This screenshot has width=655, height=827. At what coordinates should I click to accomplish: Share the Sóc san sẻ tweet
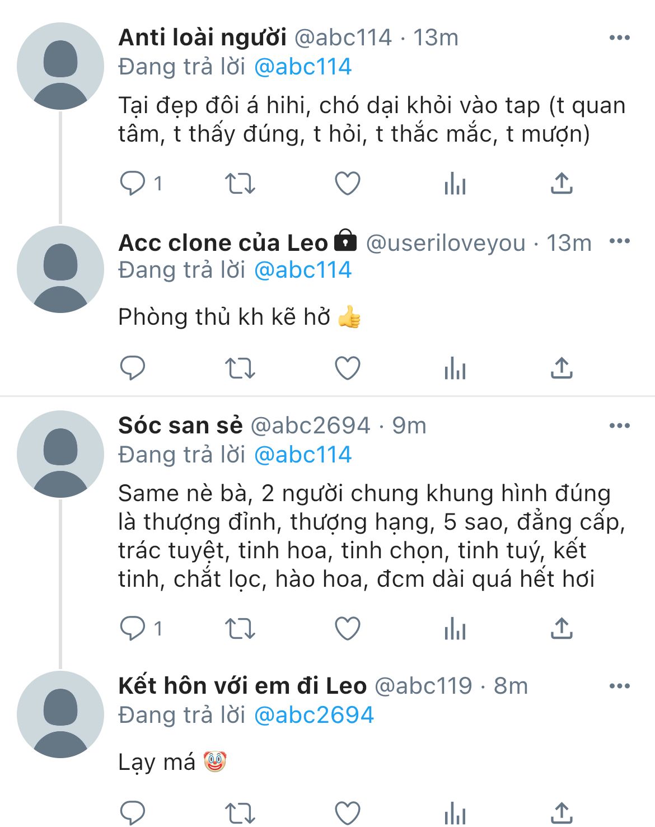(562, 628)
